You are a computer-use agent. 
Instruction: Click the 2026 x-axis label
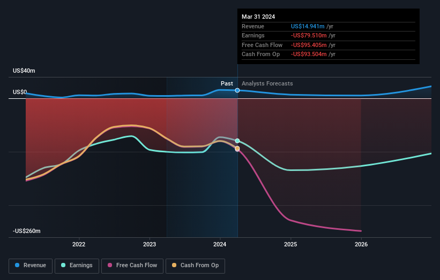361,245
